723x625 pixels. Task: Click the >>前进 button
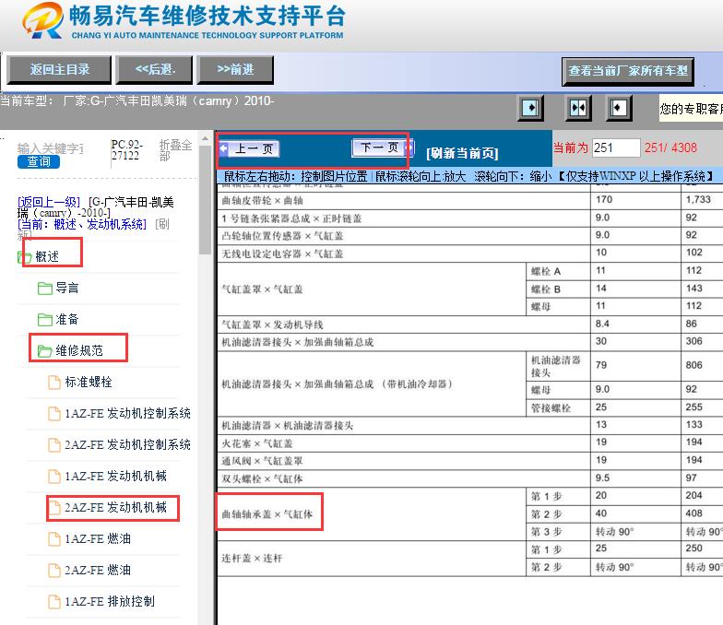pos(236,70)
